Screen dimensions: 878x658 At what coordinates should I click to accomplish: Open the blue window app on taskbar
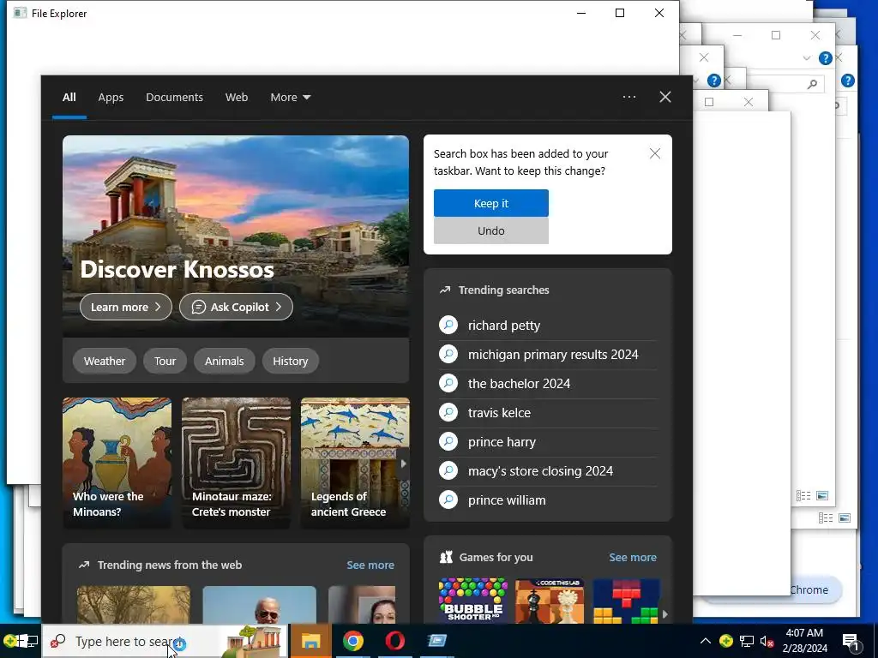click(437, 641)
